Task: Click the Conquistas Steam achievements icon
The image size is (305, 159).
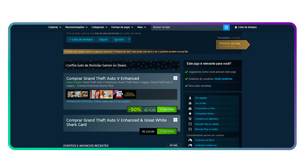Action: pyautogui.click(x=190, y=114)
